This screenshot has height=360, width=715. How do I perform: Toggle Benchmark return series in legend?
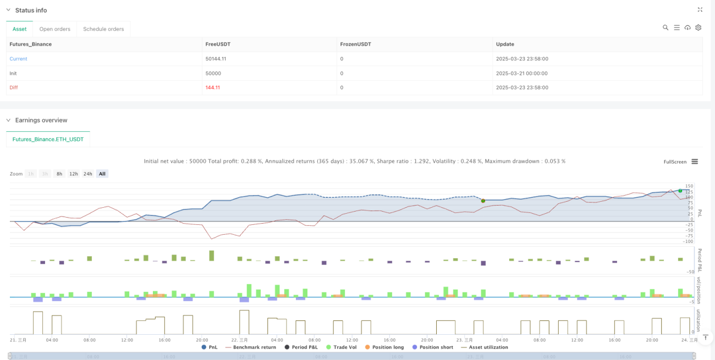pos(251,347)
